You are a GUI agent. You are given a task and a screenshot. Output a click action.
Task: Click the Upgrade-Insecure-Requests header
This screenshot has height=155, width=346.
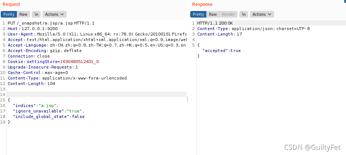coord(43,67)
